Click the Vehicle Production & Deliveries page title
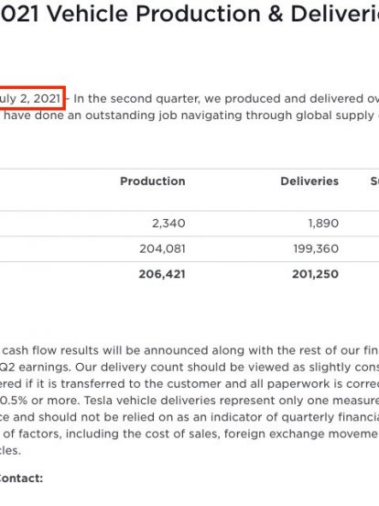Image resolution: width=379 pixels, height=506 pixels. pyautogui.click(x=189, y=14)
